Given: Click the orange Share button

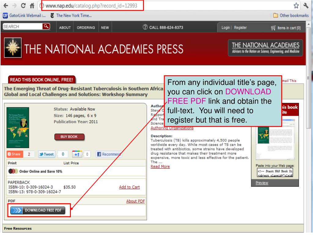Looking at the screenshot, I should (15, 154).
